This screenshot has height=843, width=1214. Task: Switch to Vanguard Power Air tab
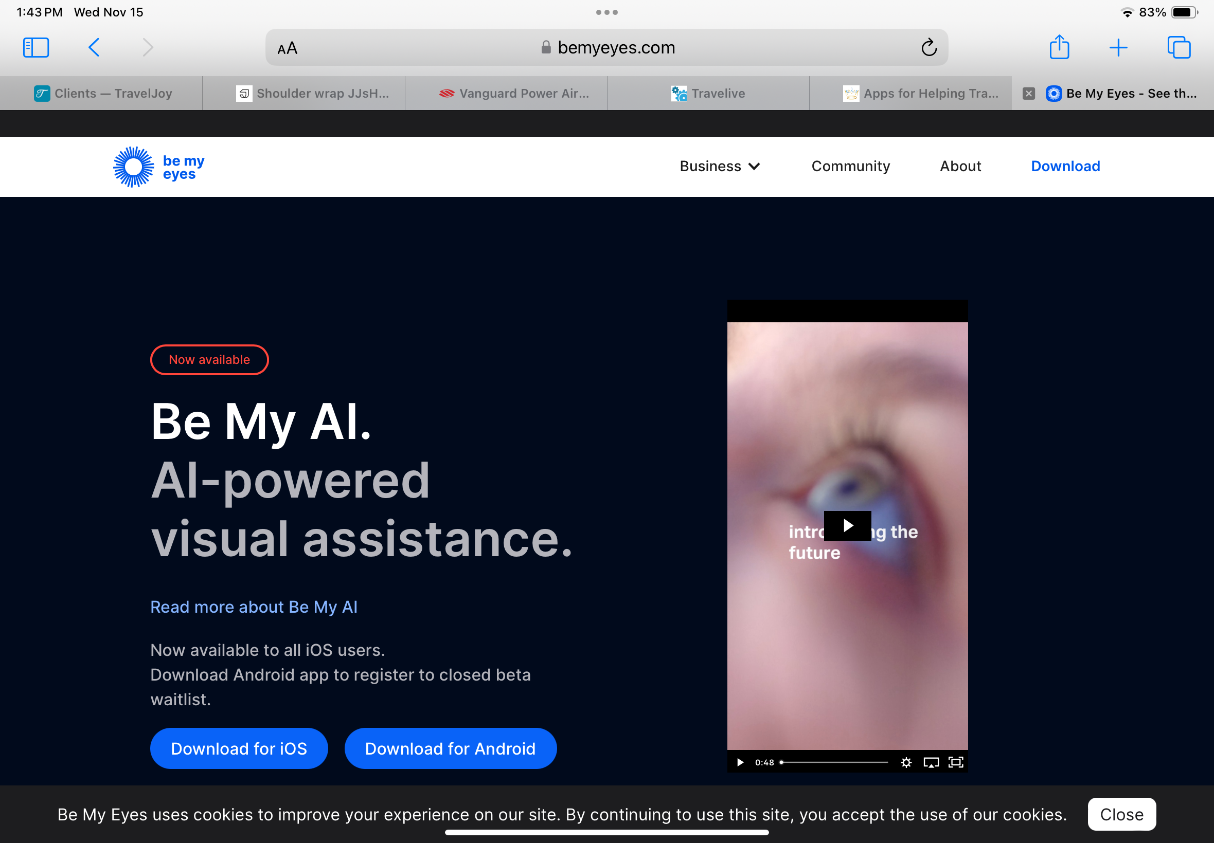pyautogui.click(x=506, y=94)
